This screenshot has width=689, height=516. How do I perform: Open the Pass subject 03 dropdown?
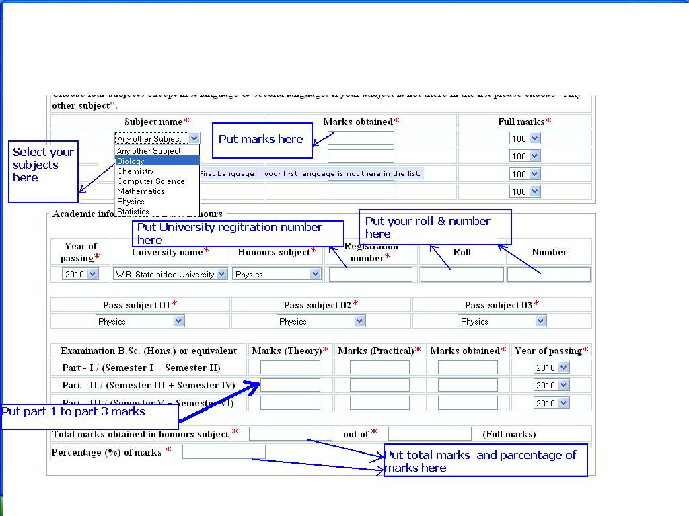[502, 321]
